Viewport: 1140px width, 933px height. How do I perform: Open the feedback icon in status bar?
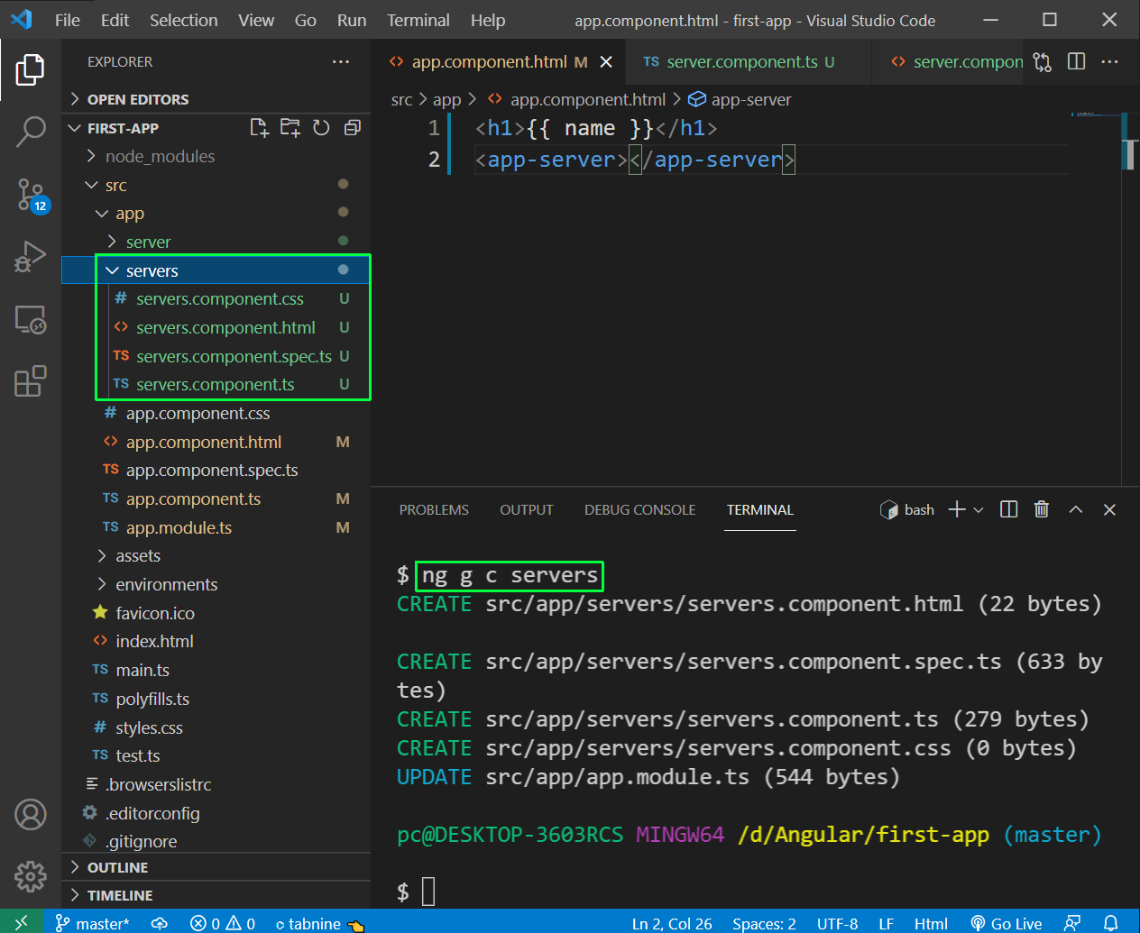point(1072,923)
